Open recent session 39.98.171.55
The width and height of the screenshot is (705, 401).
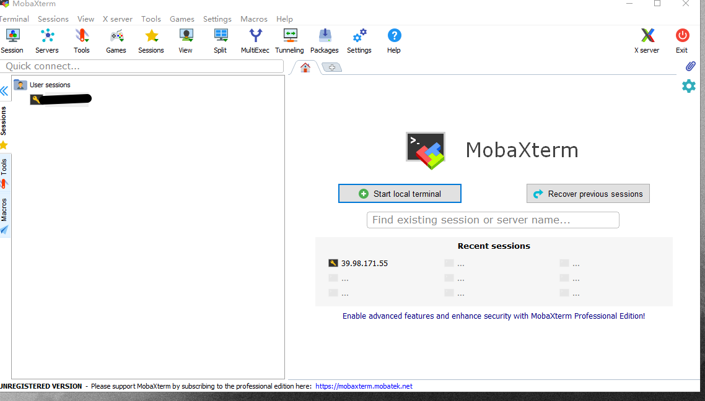(x=358, y=264)
